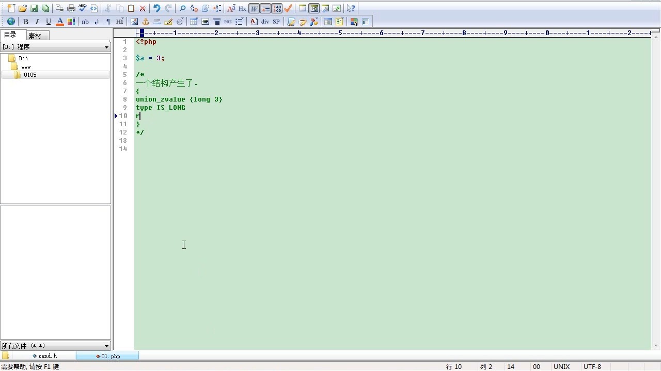Open Find with the magnifier icon
The height and width of the screenshot is (371, 661).
pos(183,8)
